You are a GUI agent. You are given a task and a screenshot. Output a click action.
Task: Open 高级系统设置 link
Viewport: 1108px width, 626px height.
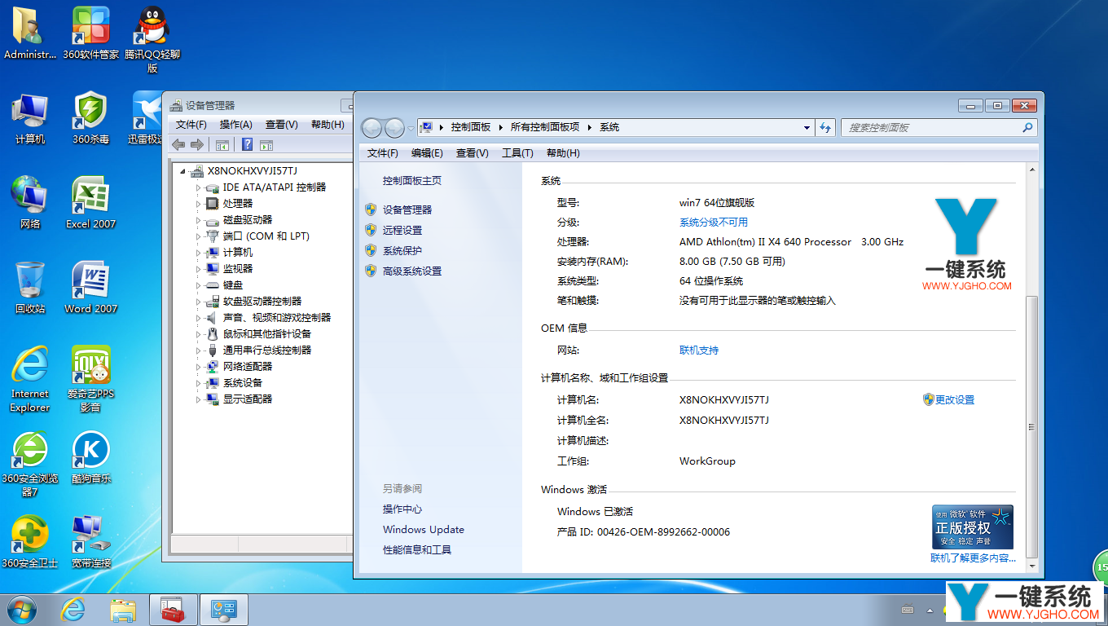click(412, 271)
